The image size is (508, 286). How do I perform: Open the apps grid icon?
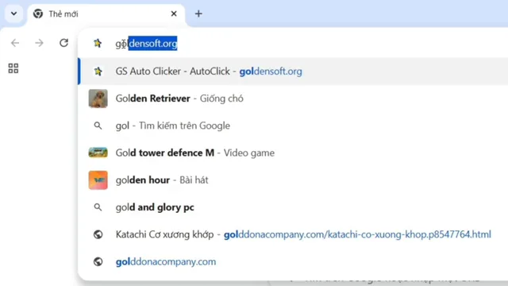click(13, 68)
